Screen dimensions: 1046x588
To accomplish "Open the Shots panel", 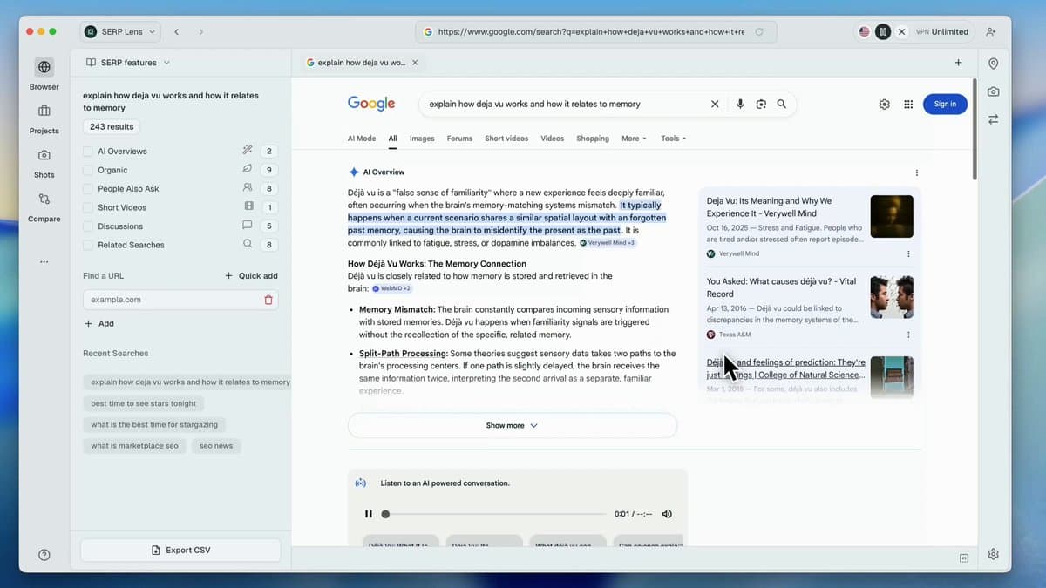I will [x=43, y=160].
